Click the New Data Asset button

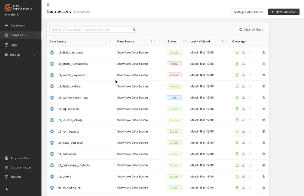(283, 12)
